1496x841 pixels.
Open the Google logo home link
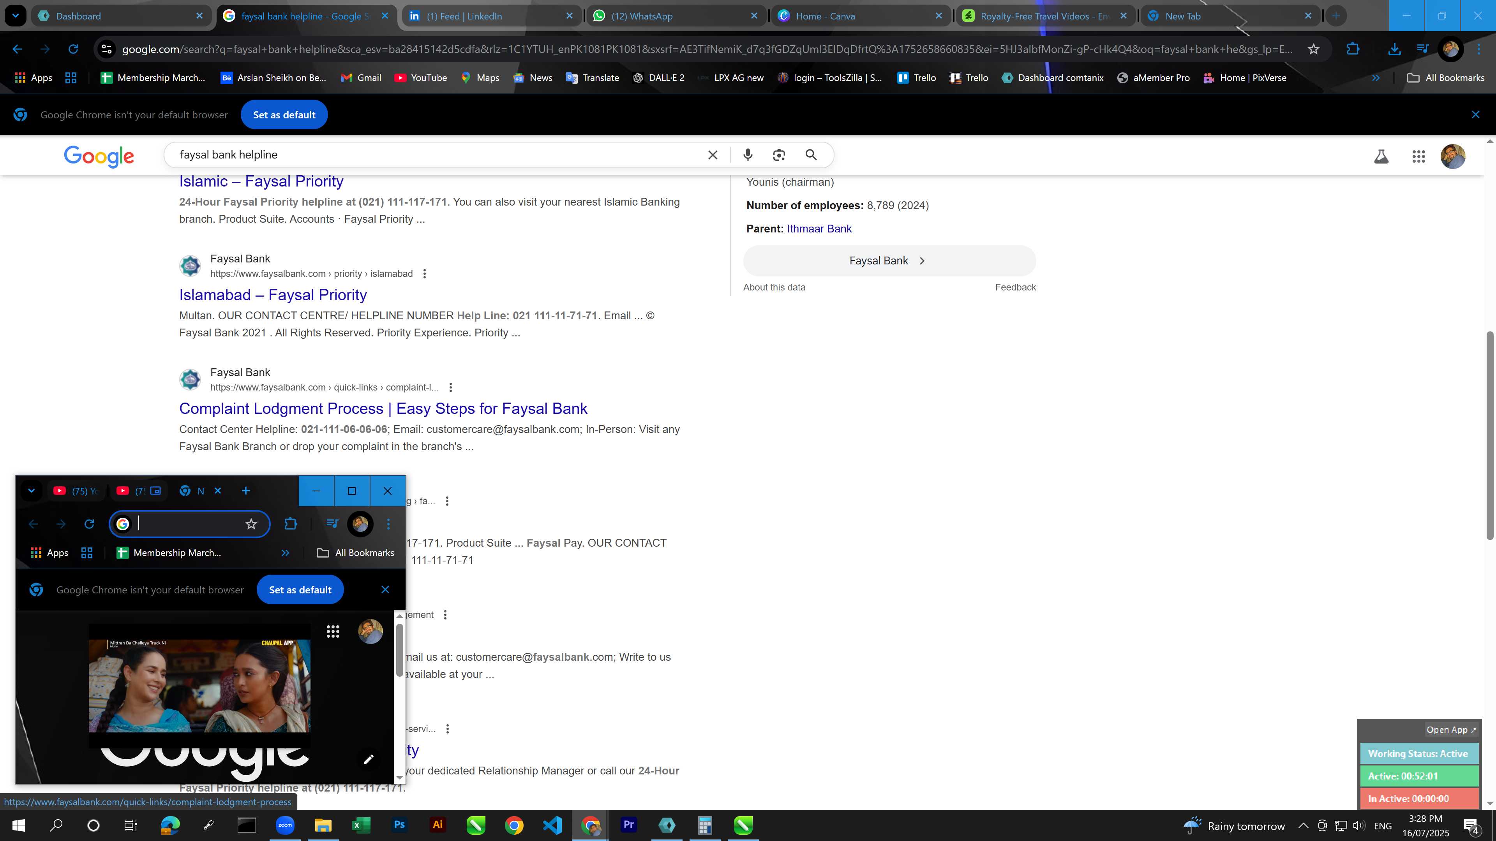click(x=99, y=156)
